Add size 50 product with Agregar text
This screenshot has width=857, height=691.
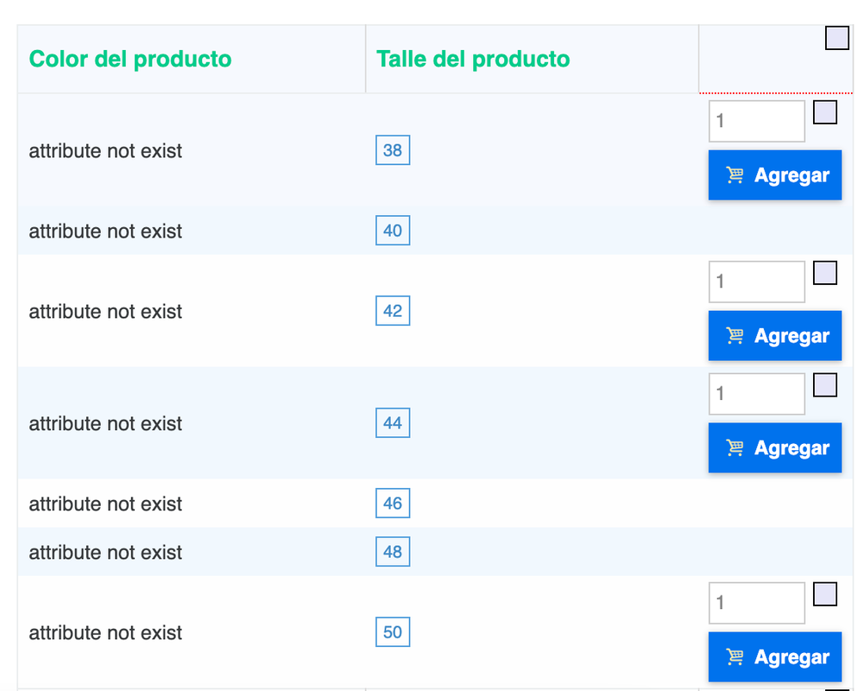(791, 657)
